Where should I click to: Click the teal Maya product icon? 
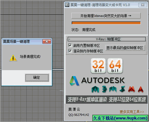click(95, 89)
